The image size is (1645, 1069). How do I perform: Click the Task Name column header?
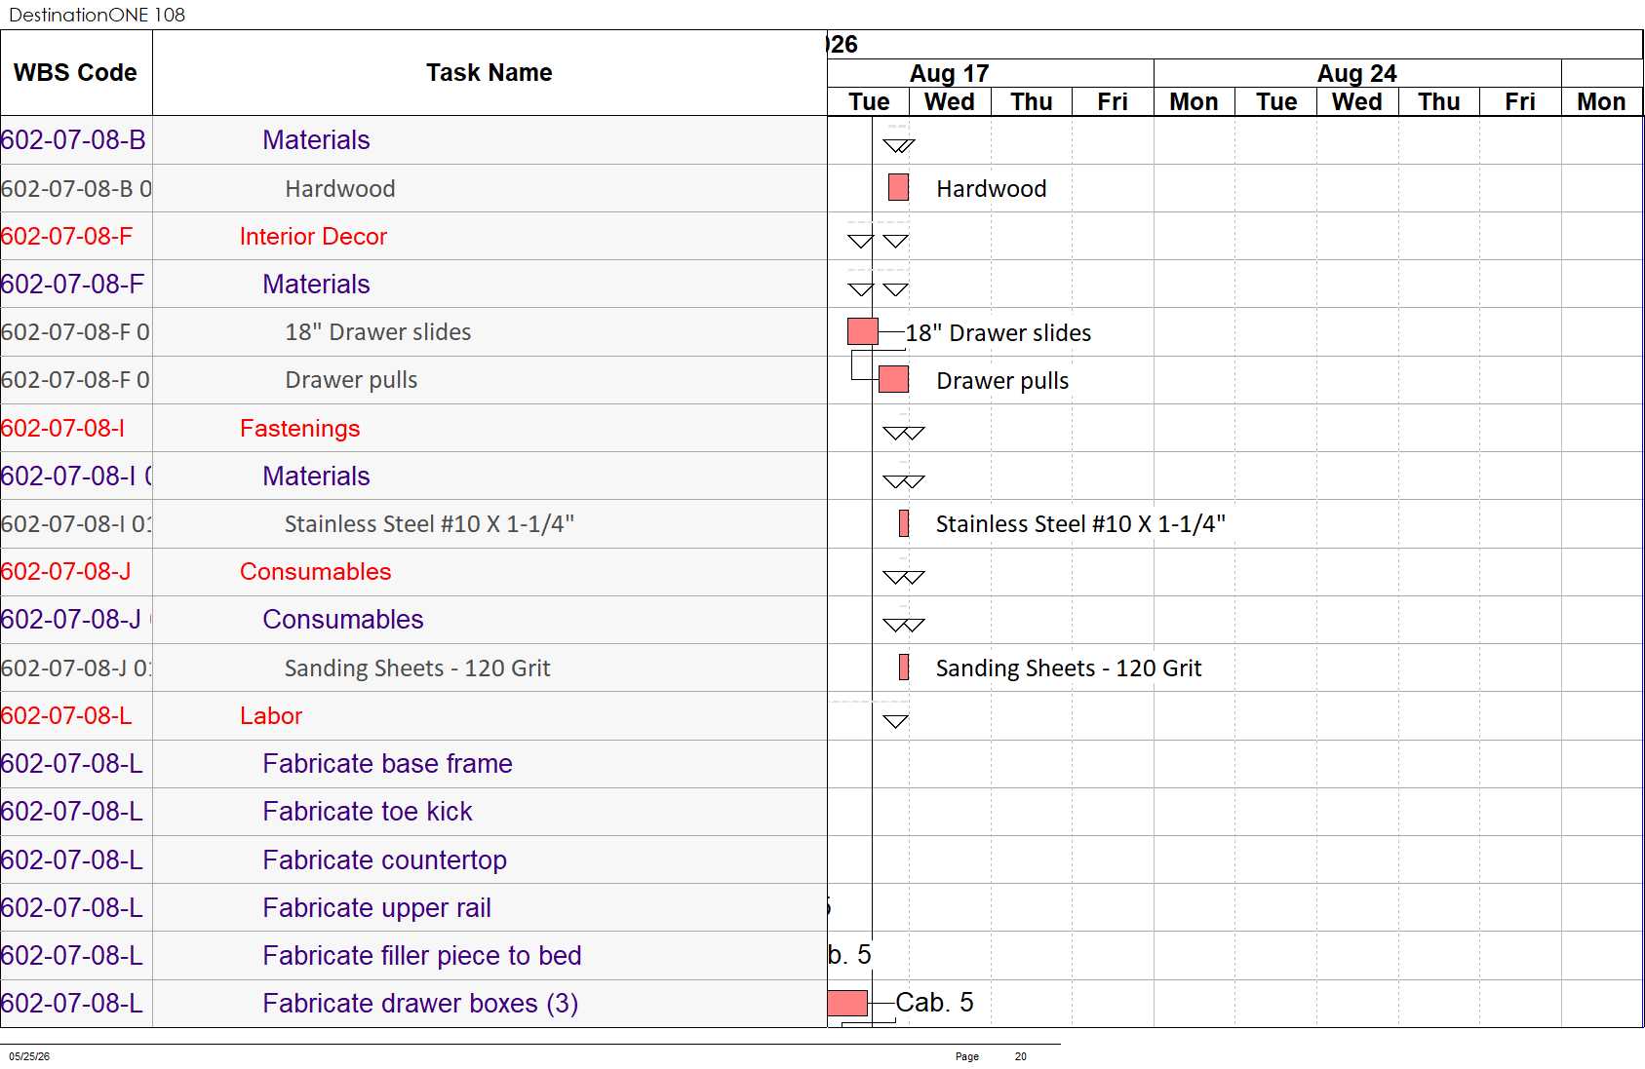pos(490,73)
